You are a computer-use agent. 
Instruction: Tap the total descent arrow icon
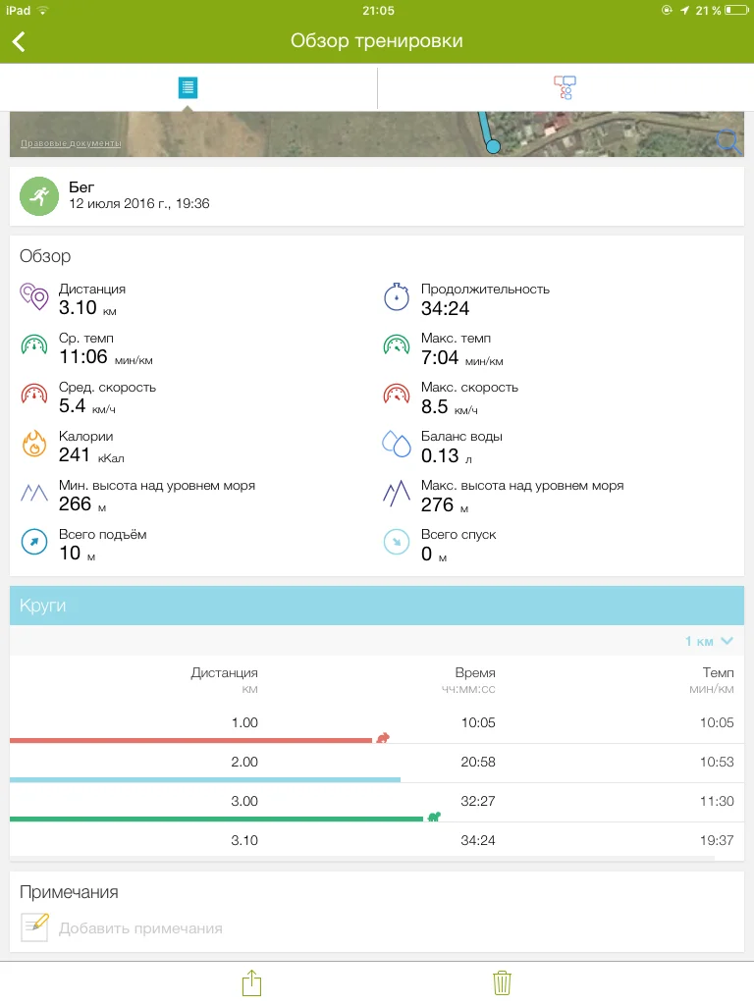[x=397, y=542]
